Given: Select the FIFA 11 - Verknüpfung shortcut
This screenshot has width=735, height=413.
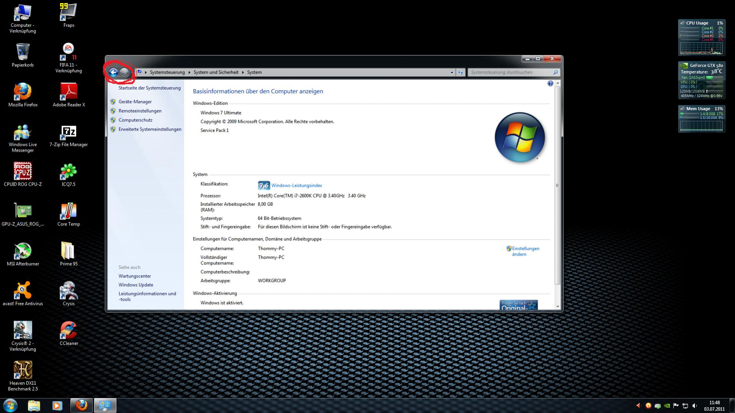Looking at the screenshot, I should pos(69,58).
